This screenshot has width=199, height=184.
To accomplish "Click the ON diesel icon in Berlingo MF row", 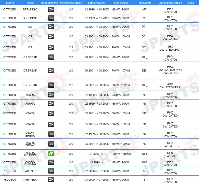I will point(51,9).
